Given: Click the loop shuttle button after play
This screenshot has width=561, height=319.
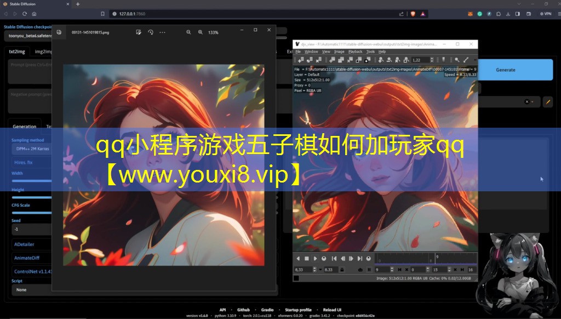Looking at the screenshot, I should click(x=324, y=259).
